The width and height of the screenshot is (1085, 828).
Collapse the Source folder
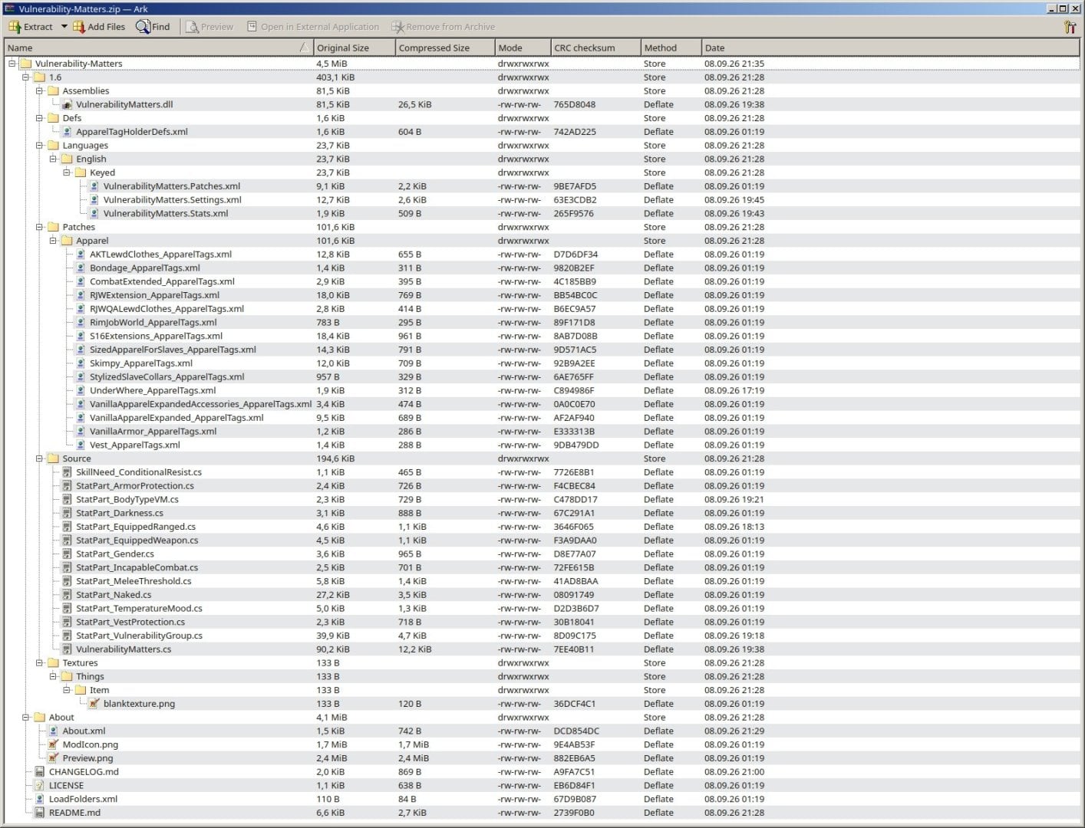coord(40,458)
